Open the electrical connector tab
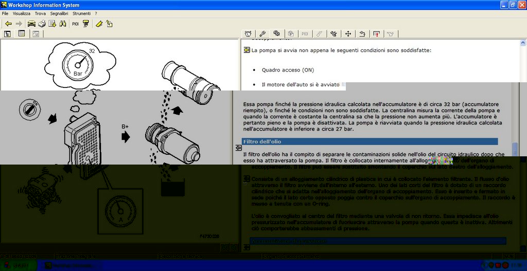The width and height of the screenshot is (527, 271). coord(333,33)
